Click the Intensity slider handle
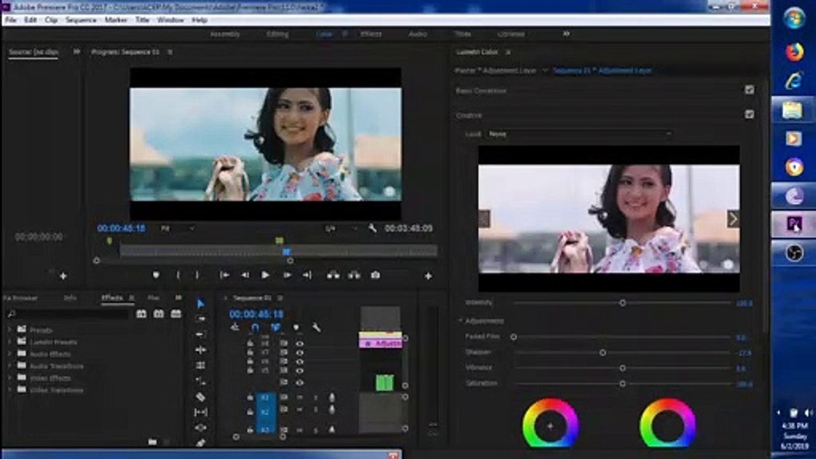Viewport: 816px width, 459px height. 623,303
